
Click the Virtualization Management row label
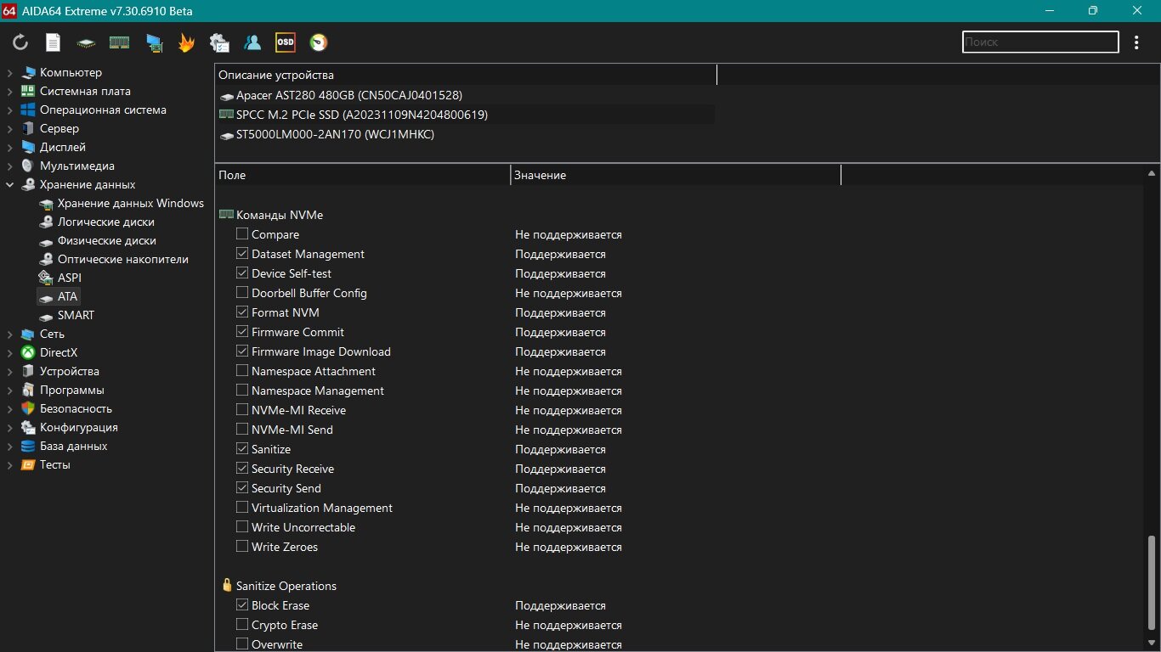coord(322,508)
